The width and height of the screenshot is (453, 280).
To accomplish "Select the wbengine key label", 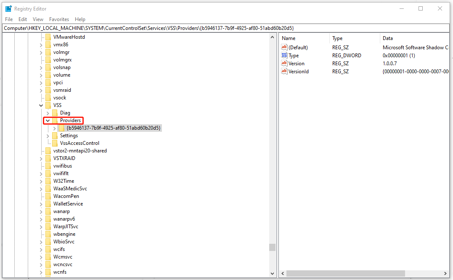I will pos(64,234).
